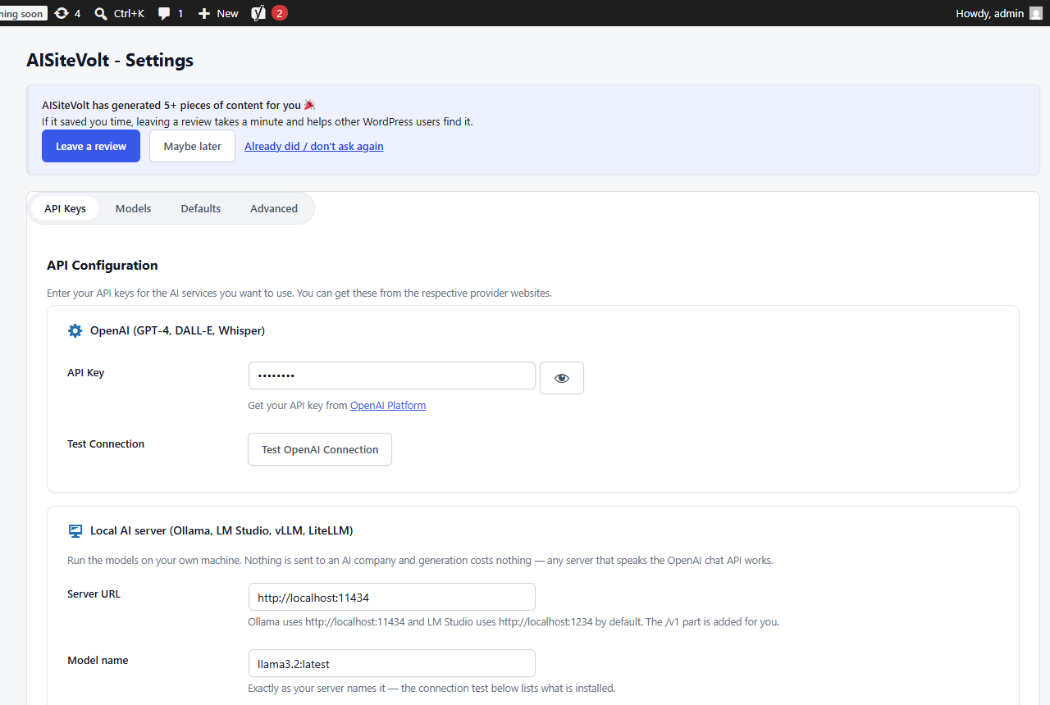
Task: Click the Maybe later button
Action: coord(192,146)
